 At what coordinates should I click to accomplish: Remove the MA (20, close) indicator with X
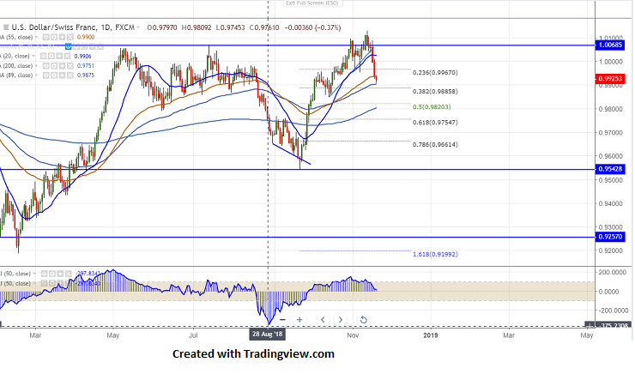click(67, 57)
